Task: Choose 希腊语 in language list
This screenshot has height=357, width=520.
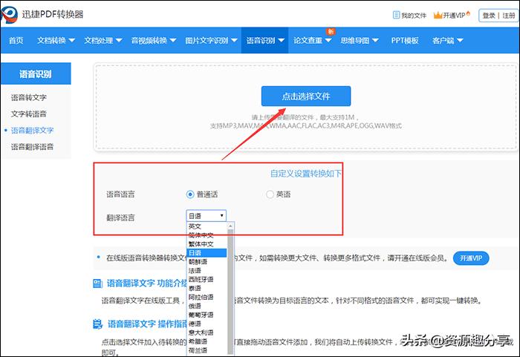Action: point(207,341)
